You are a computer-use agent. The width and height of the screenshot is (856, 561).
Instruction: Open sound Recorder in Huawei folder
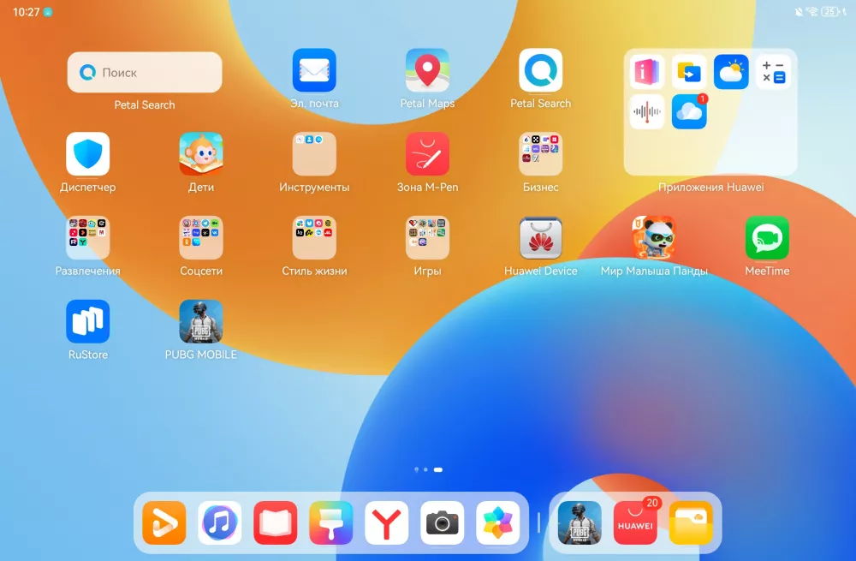(x=647, y=112)
